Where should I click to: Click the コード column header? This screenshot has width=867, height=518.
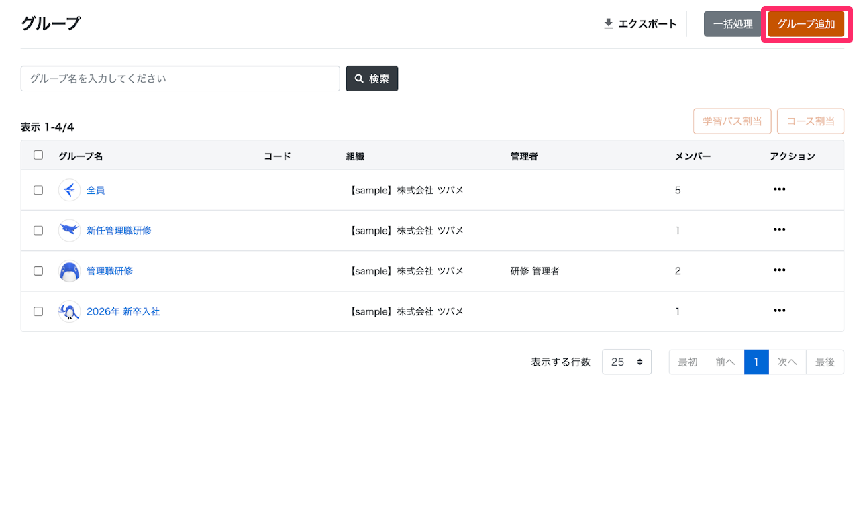tap(277, 156)
